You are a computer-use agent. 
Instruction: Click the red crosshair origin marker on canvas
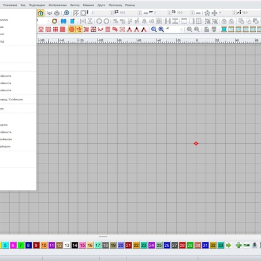click(x=196, y=143)
